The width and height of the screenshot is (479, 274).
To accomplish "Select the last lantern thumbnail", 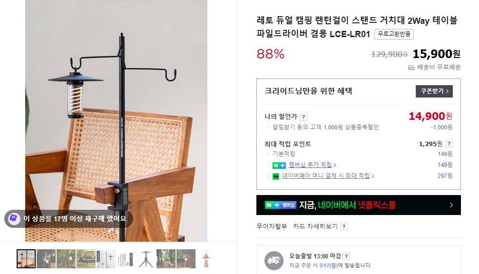I will coord(206,259).
